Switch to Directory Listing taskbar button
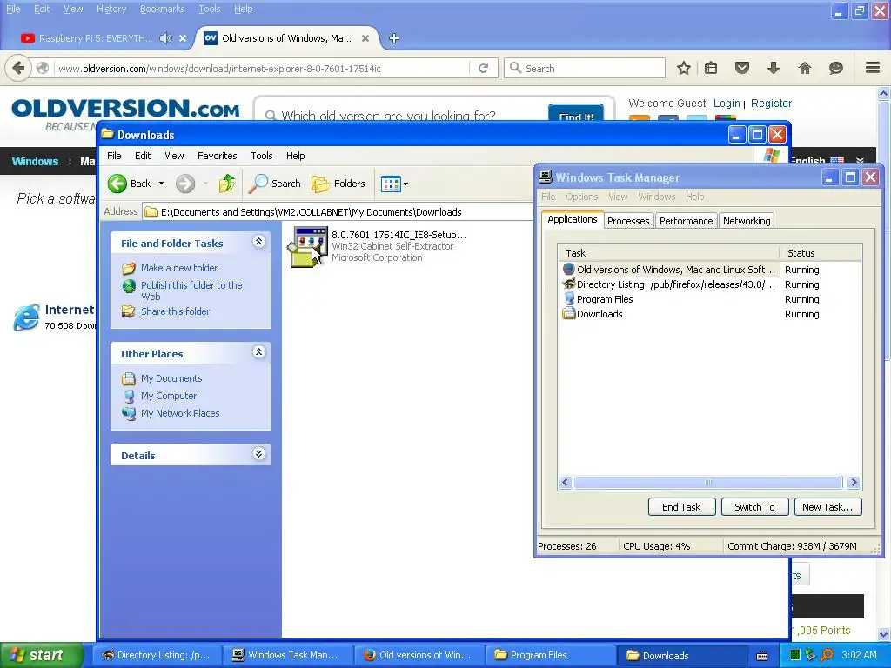This screenshot has width=891, height=668. (156, 655)
